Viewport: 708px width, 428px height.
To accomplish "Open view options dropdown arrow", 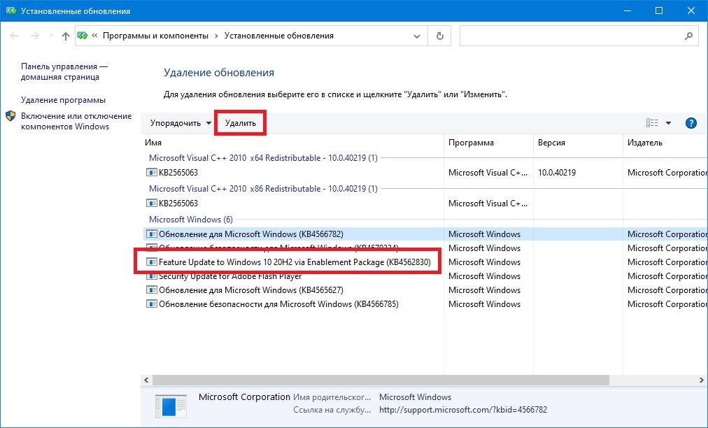I will point(668,123).
